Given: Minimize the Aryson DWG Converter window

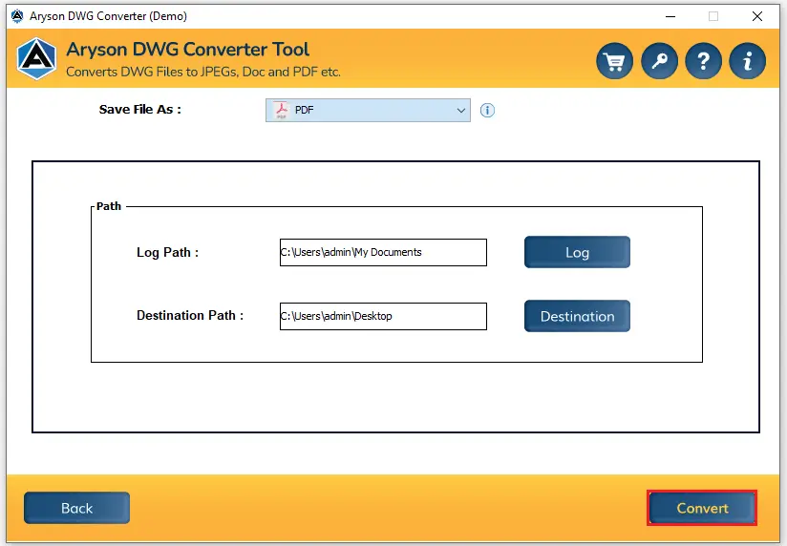Looking at the screenshot, I should [x=670, y=16].
